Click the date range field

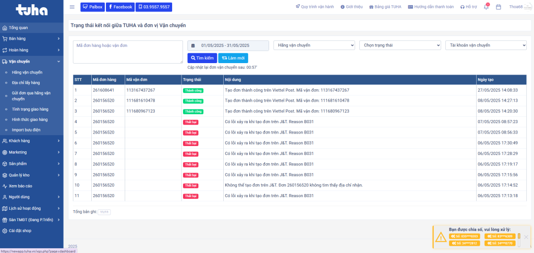pyautogui.click(x=228, y=45)
